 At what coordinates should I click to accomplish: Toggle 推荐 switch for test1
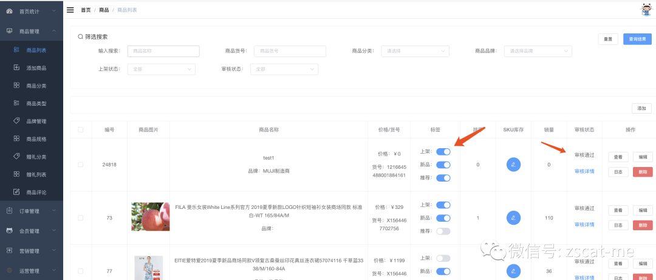point(443,178)
